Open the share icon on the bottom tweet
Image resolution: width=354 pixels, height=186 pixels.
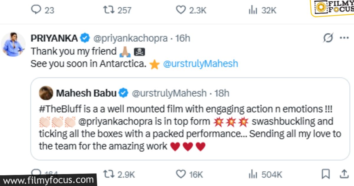pos(345,174)
